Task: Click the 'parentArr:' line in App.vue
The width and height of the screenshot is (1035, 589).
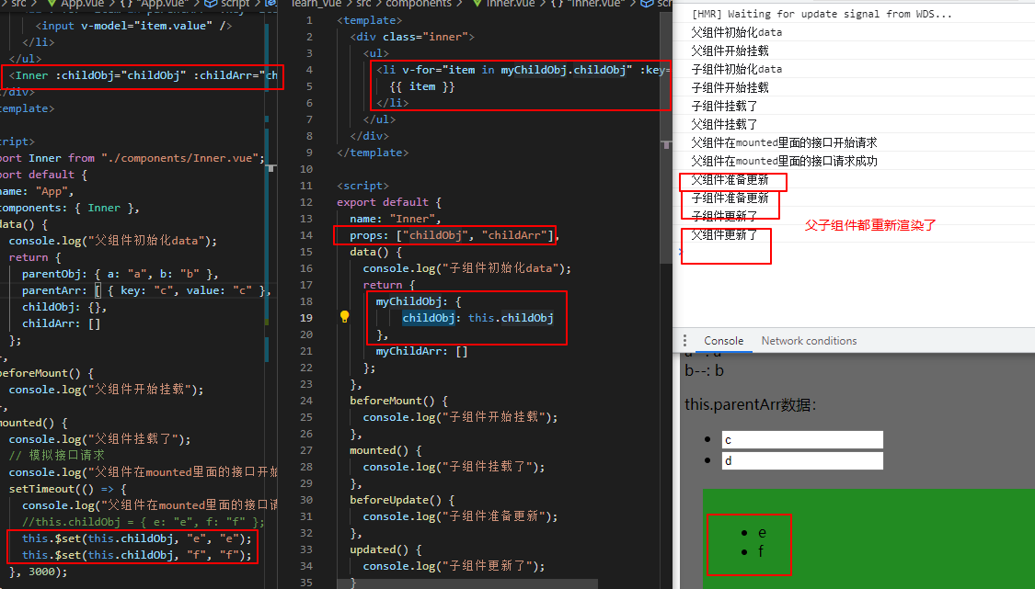Action: pos(146,290)
